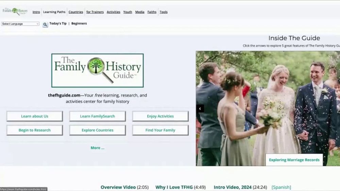This screenshot has height=191, width=340.
Task: Click the large Family History Guide banner logo
Action: click(x=97, y=70)
